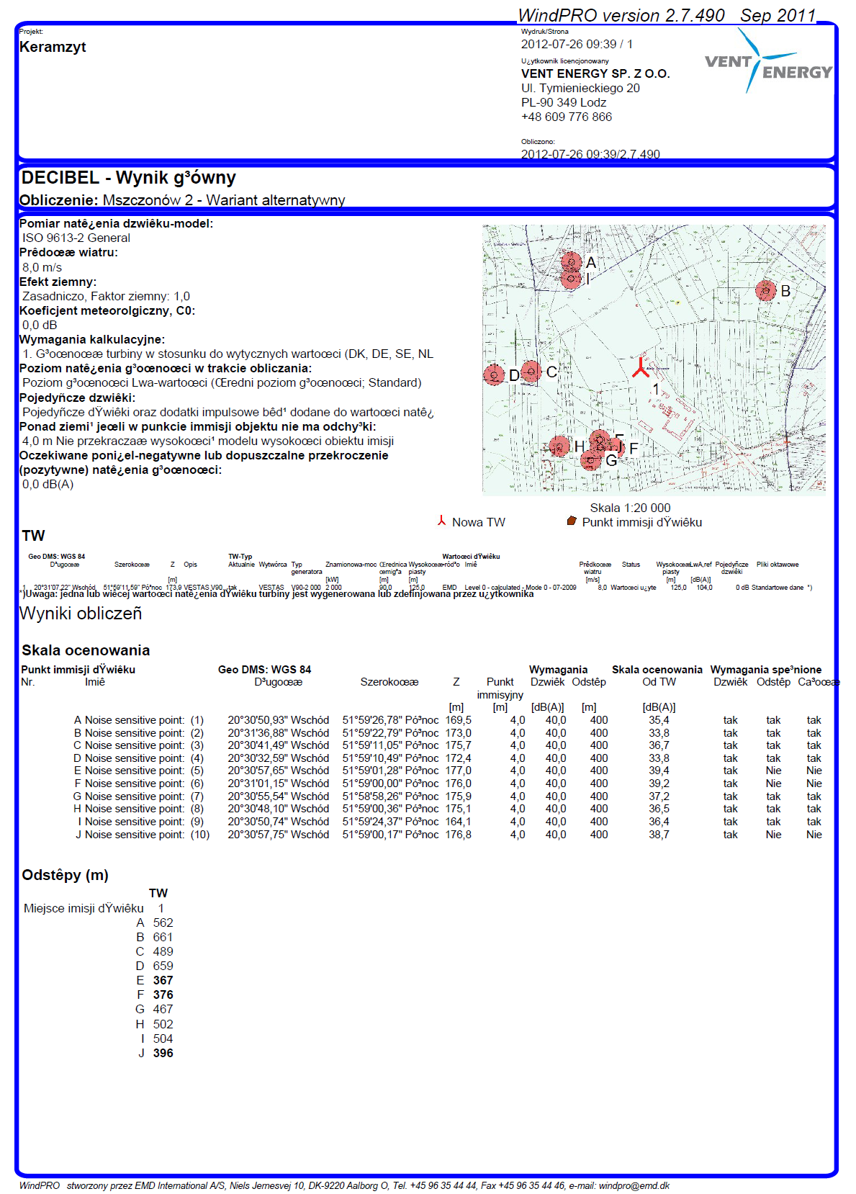Click longitude '20°31'36,88" Wschód'

(x=278, y=733)
